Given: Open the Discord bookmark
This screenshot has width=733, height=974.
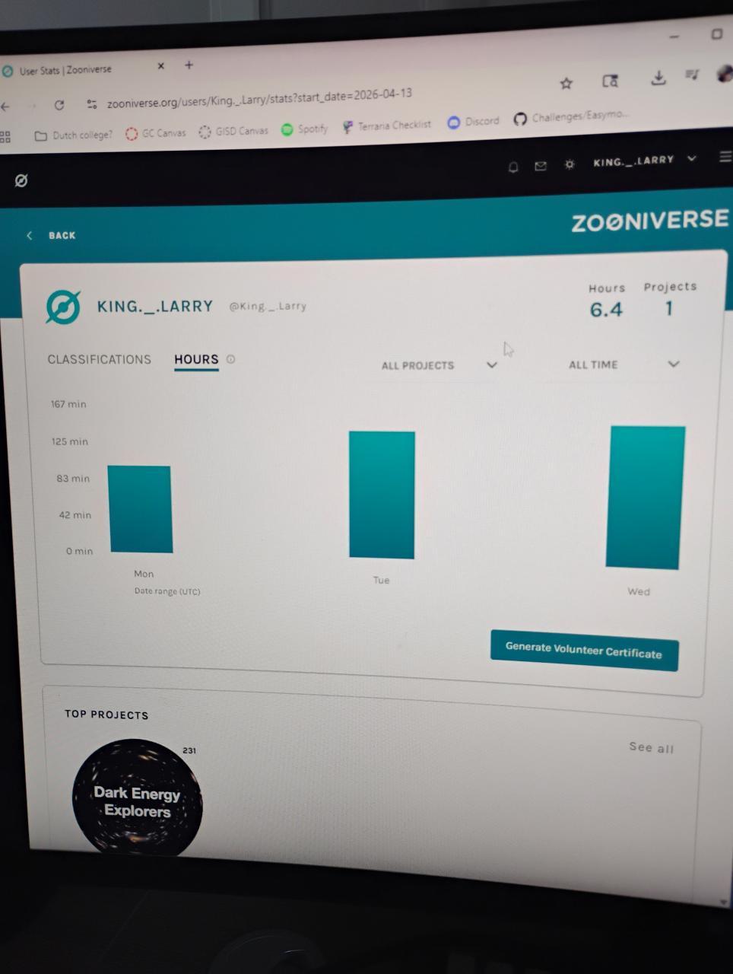Looking at the screenshot, I should pos(473,122).
